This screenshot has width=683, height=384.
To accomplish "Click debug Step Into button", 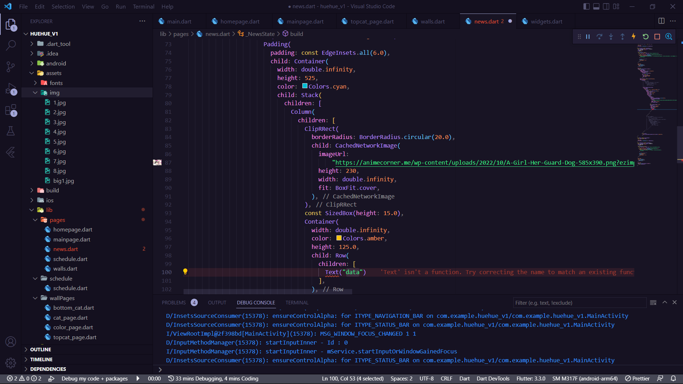I will coord(611,37).
